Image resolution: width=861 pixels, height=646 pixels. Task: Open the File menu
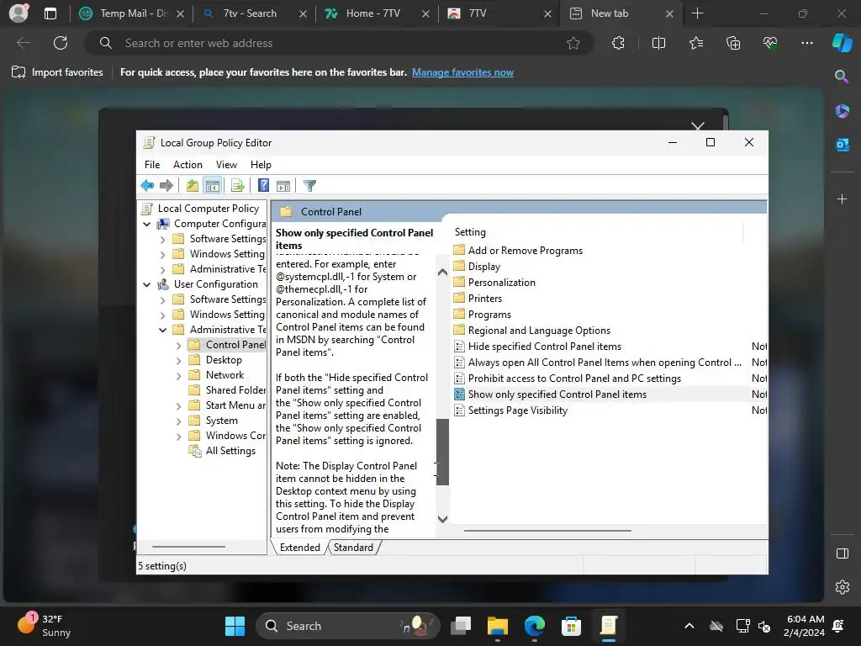(152, 165)
